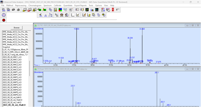
Task: Open the Tools menu
Action: pyautogui.click(x=91, y=5)
